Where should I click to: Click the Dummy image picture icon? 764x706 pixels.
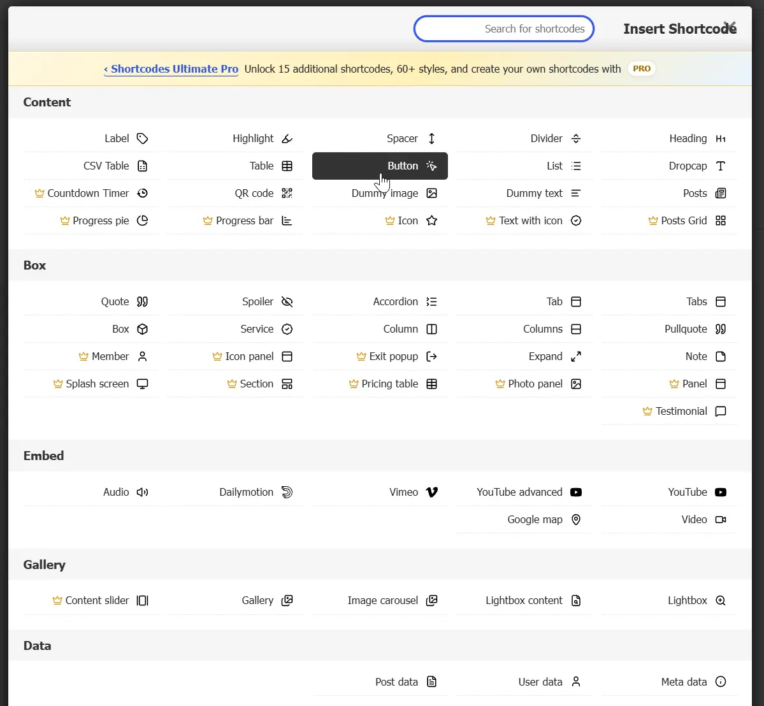pyautogui.click(x=431, y=194)
